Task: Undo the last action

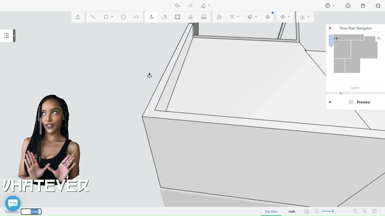Action: click(177, 5)
